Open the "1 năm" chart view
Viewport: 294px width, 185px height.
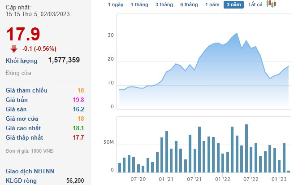(212, 4)
